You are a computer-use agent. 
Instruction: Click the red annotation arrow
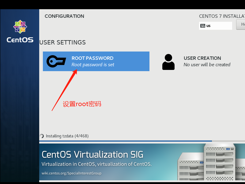[x=64, y=90]
